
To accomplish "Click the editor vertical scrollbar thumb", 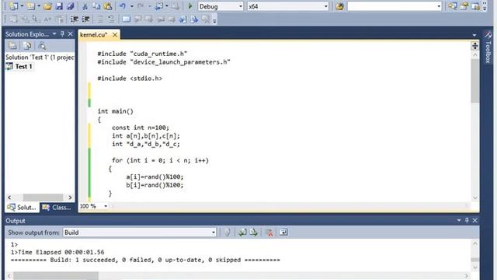I will pos(474,81).
